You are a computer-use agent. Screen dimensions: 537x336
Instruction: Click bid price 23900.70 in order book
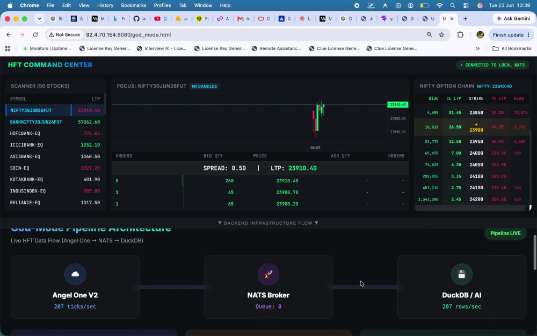(x=287, y=192)
